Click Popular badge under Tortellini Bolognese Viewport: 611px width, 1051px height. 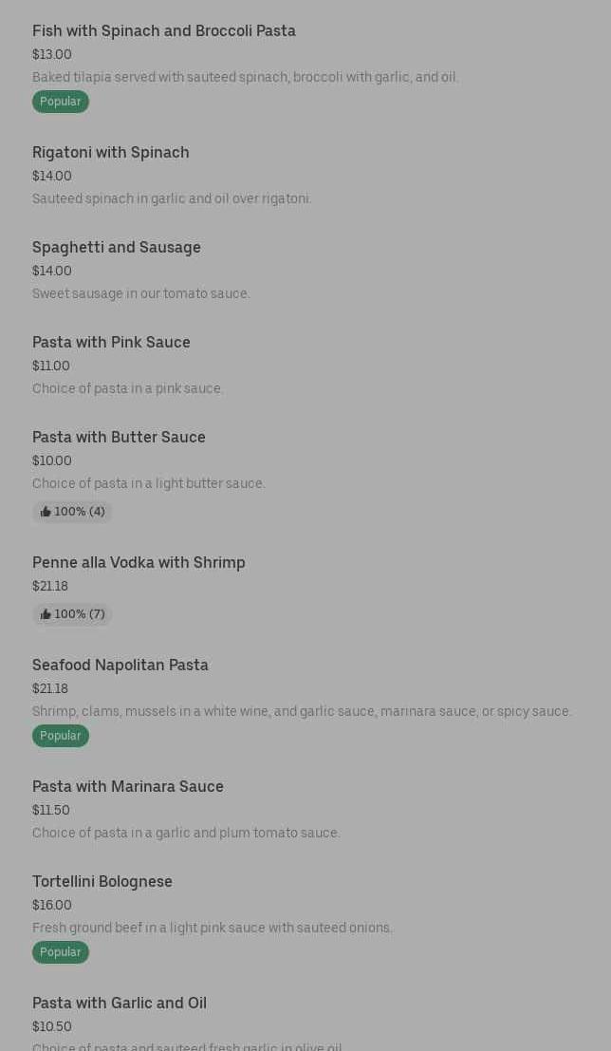[x=61, y=952]
